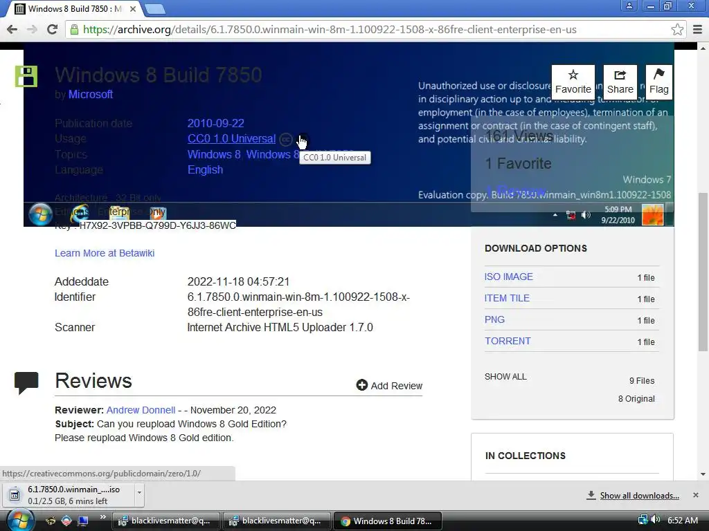Screen dimensions: 709x531
Task: Click SHOW ALL download files
Action: tap(505, 377)
